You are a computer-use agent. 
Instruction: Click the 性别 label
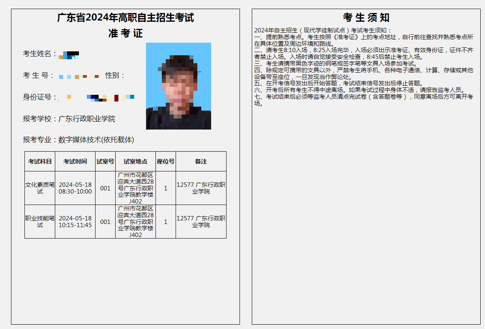click(x=115, y=75)
